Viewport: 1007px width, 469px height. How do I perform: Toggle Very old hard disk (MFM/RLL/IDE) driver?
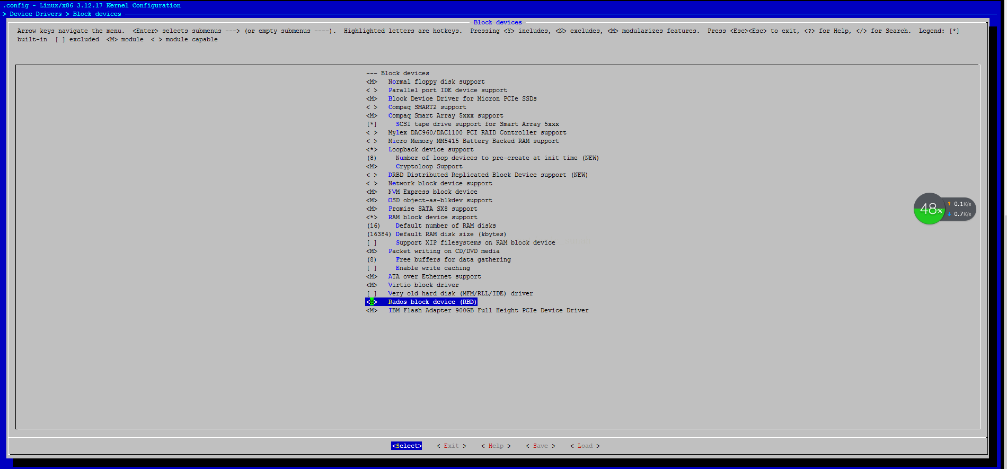point(449,293)
